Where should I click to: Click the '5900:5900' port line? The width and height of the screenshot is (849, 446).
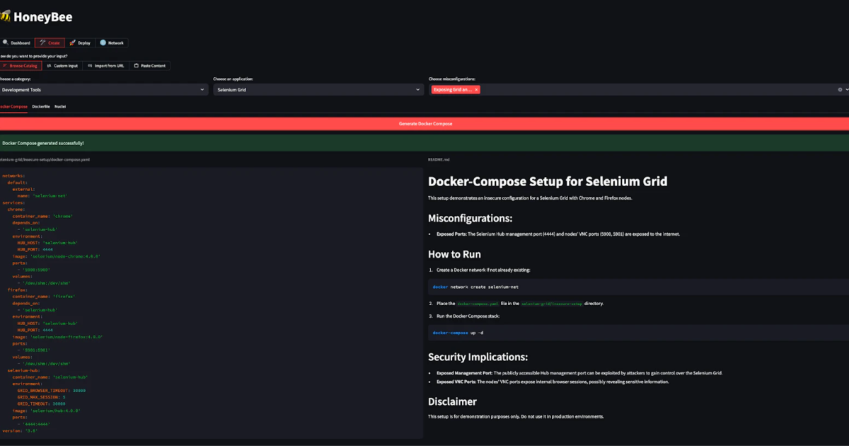pos(35,270)
